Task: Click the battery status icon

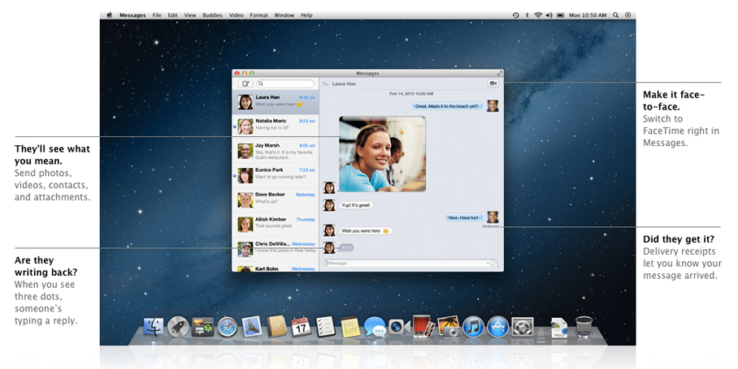Action: coord(561,15)
